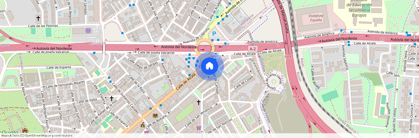Click the Calle de San Venancio label
The image size is (419, 138).
click(x=199, y=116)
